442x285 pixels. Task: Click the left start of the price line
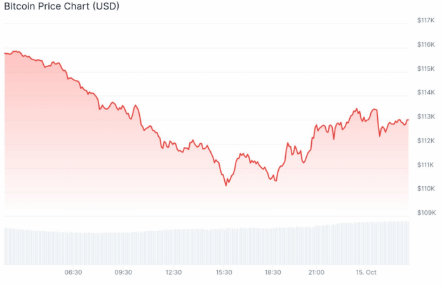point(4,53)
